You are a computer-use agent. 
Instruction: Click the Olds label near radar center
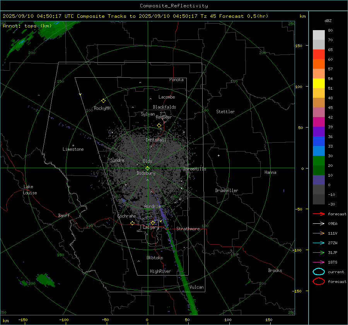coord(147,161)
